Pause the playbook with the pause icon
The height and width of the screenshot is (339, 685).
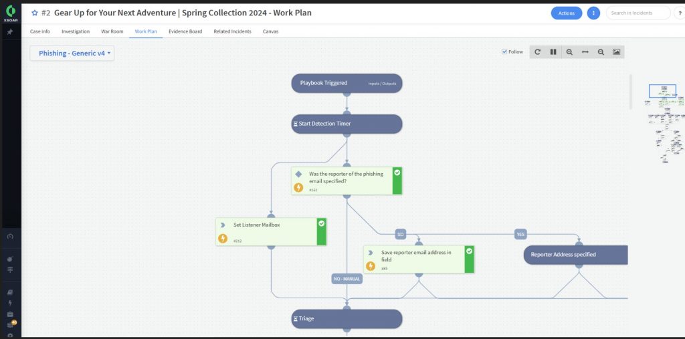pyautogui.click(x=553, y=52)
